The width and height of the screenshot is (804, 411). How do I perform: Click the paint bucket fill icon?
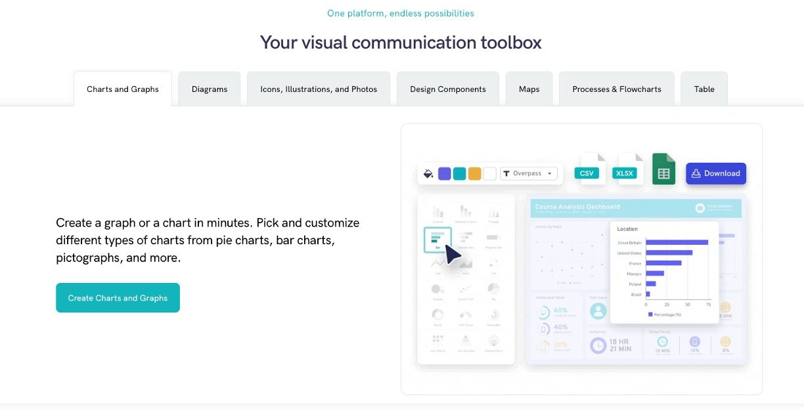point(428,174)
